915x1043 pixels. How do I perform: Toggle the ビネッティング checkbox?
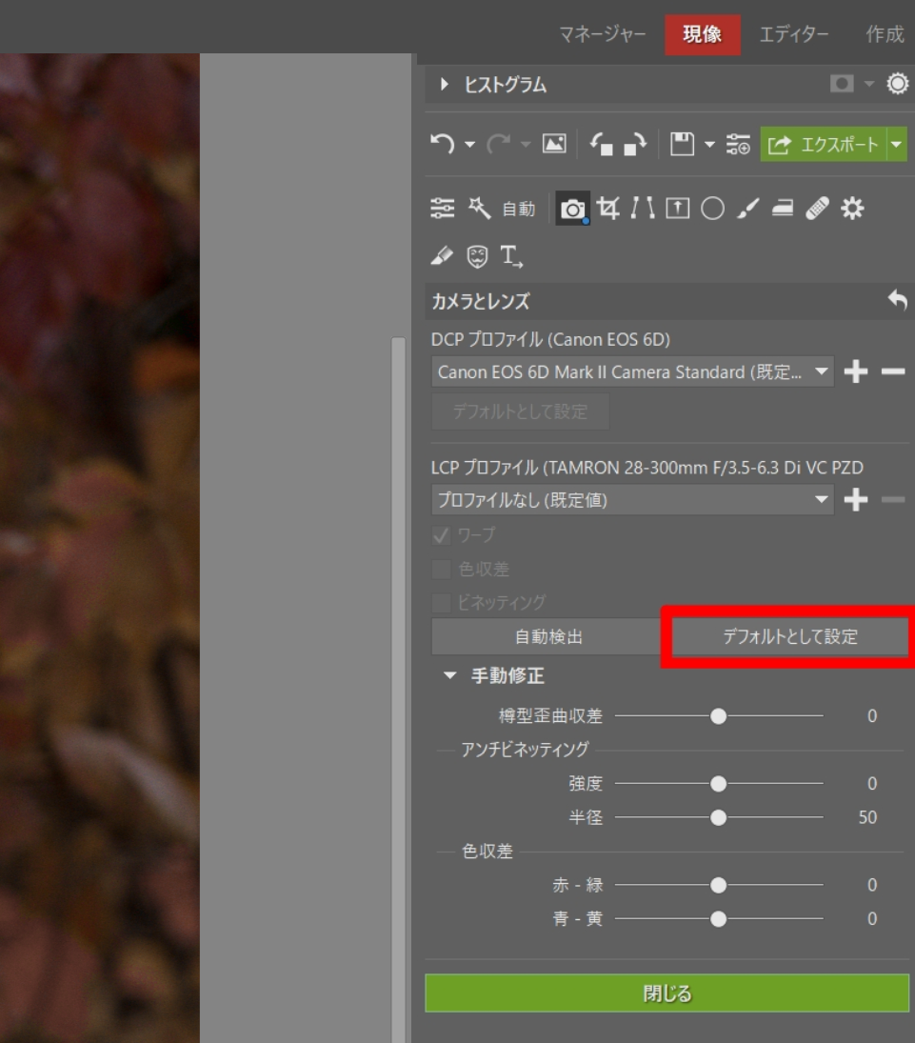tap(441, 603)
